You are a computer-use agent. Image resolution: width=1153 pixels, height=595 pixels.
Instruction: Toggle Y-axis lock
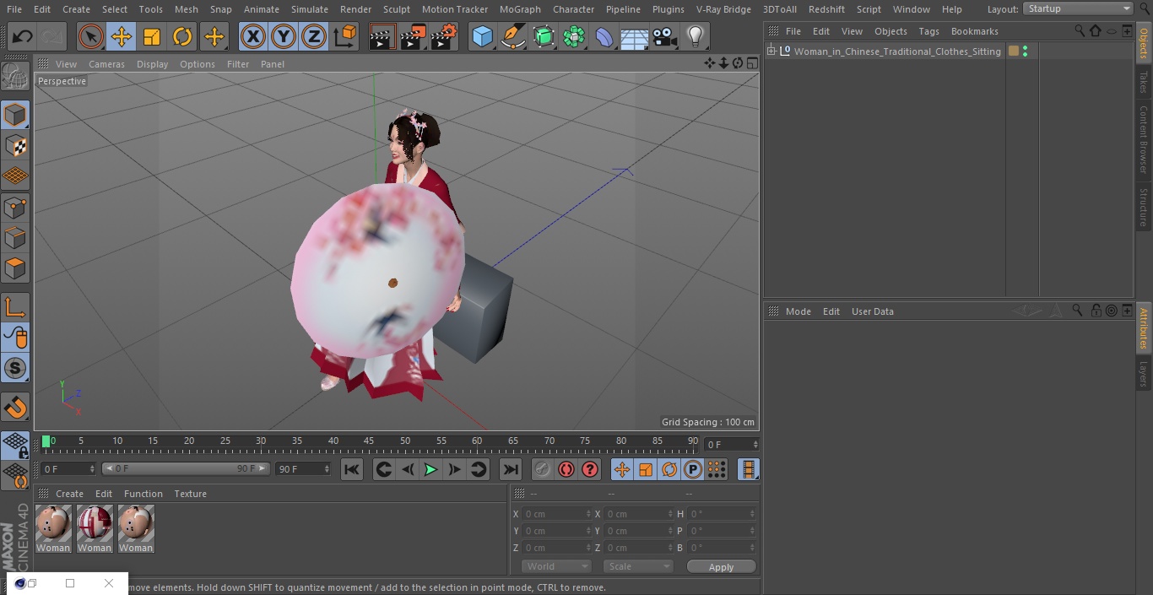(284, 36)
